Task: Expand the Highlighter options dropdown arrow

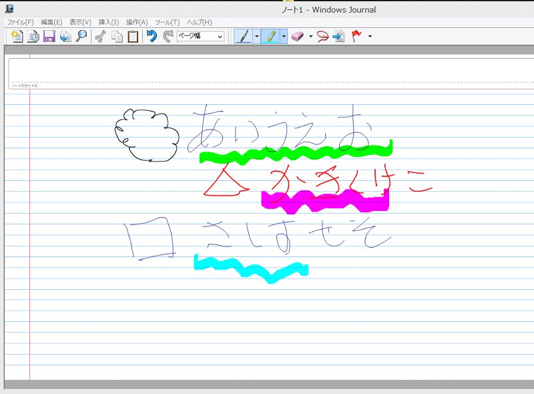Action: pyautogui.click(x=284, y=37)
